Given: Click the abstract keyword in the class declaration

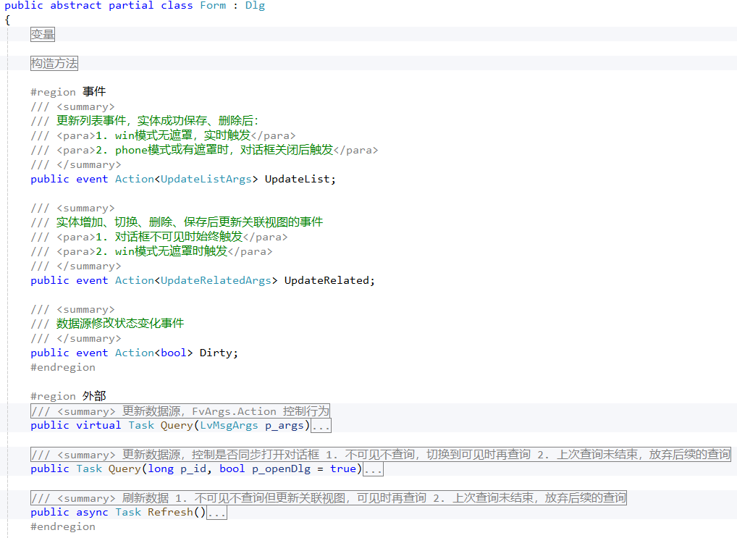Looking at the screenshot, I should 75,6.
